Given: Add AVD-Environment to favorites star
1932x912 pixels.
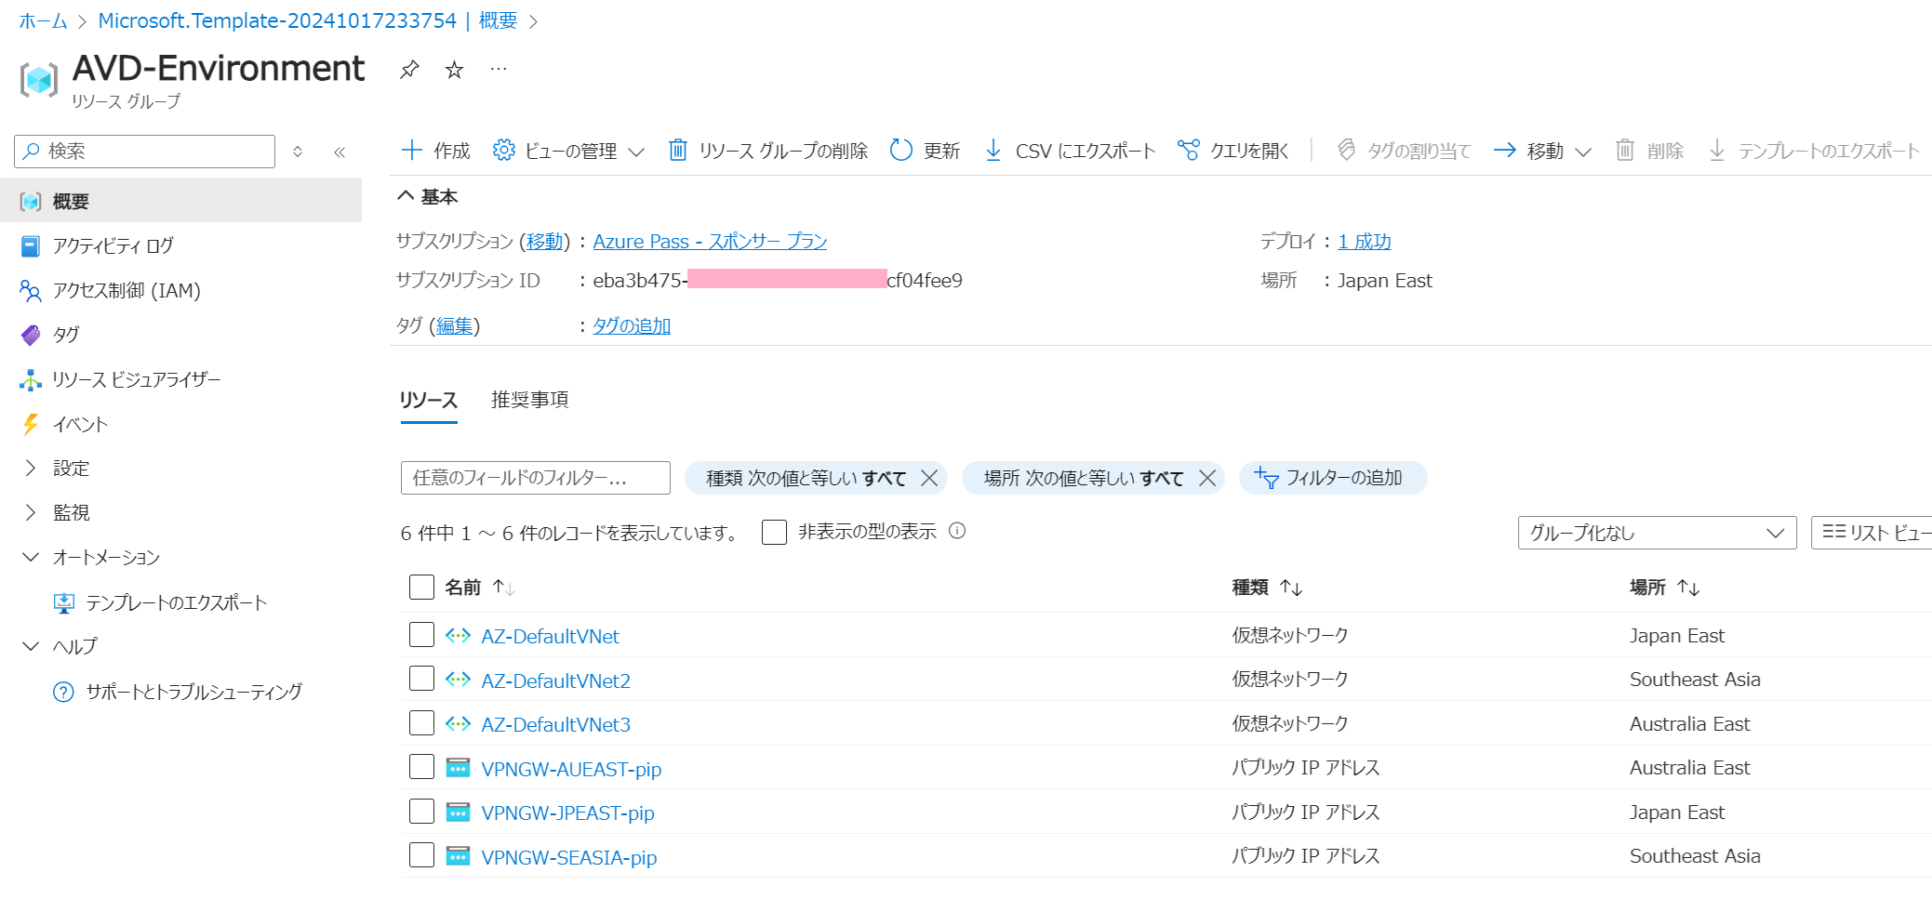Looking at the screenshot, I should [454, 70].
